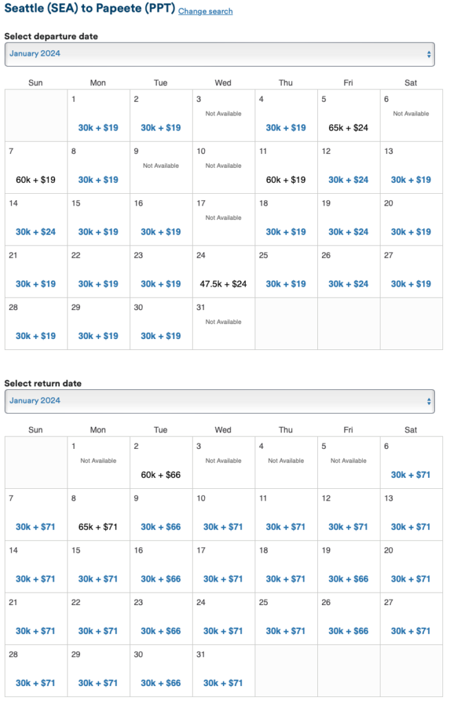Pick departure January 20 fare 30k + $19
This screenshot has height=704, width=450.
pyautogui.click(x=411, y=232)
